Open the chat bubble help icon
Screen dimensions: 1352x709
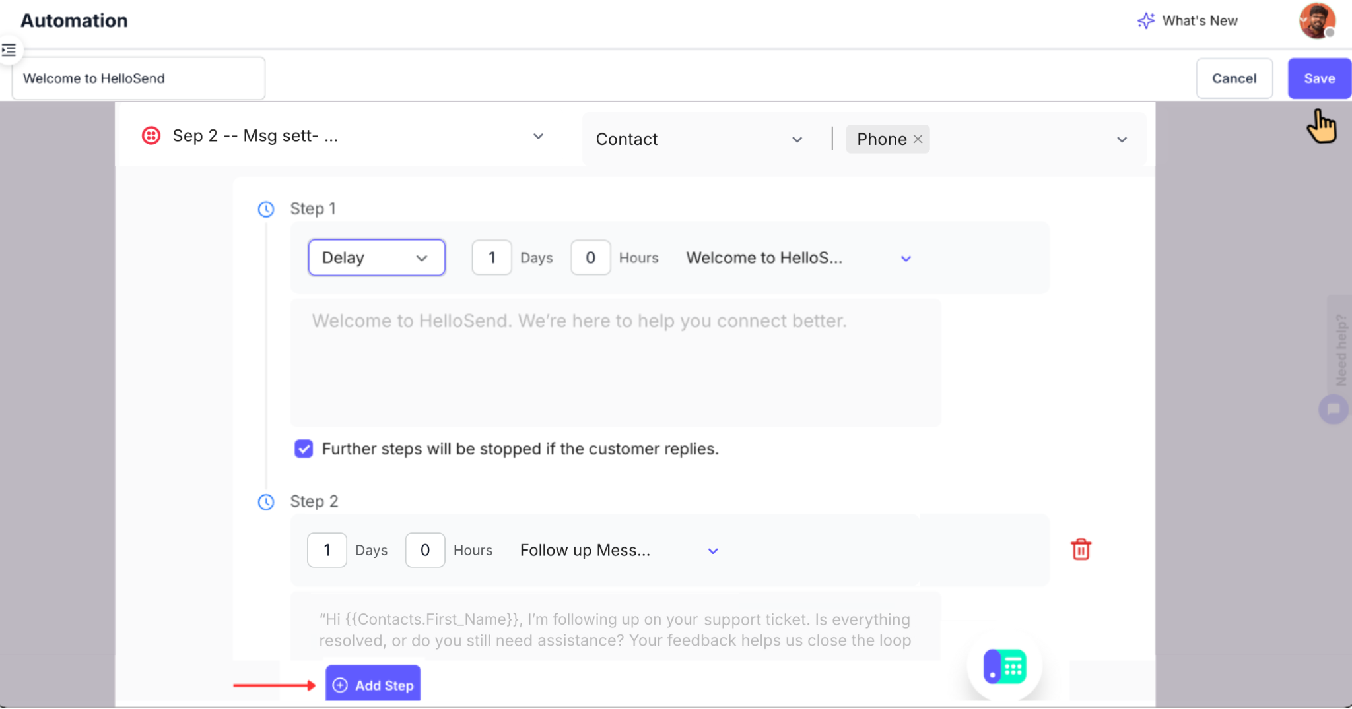coord(1333,410)
